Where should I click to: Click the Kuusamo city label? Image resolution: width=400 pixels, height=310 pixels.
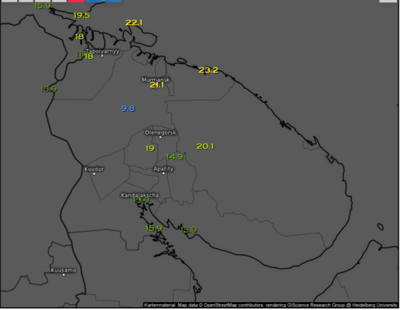coord(63,271)
